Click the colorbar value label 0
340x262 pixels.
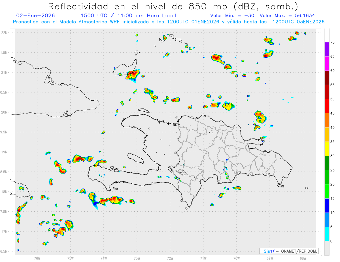331,241
